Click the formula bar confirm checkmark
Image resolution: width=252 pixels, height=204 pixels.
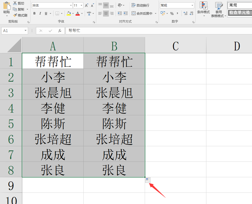(50, 31)
